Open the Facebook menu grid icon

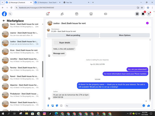point(137,14)
